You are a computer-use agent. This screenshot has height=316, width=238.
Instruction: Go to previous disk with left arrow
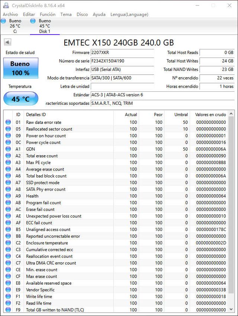coord(7,42)
